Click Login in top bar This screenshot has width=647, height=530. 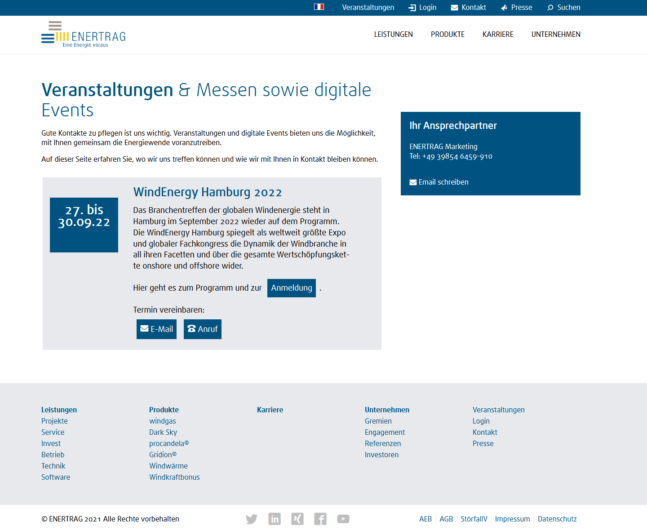click(x=422, y=7)
